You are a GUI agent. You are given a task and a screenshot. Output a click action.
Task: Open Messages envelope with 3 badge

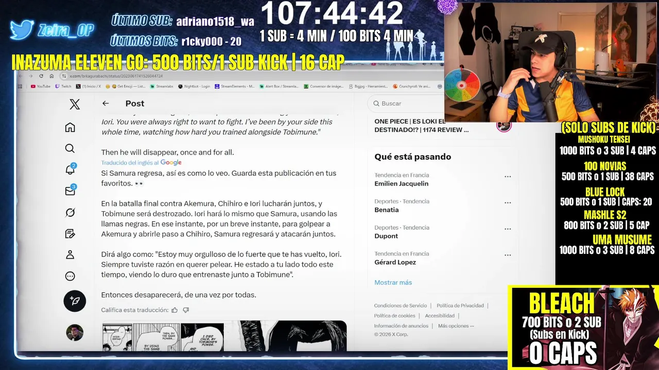click(x=71, y=191)
